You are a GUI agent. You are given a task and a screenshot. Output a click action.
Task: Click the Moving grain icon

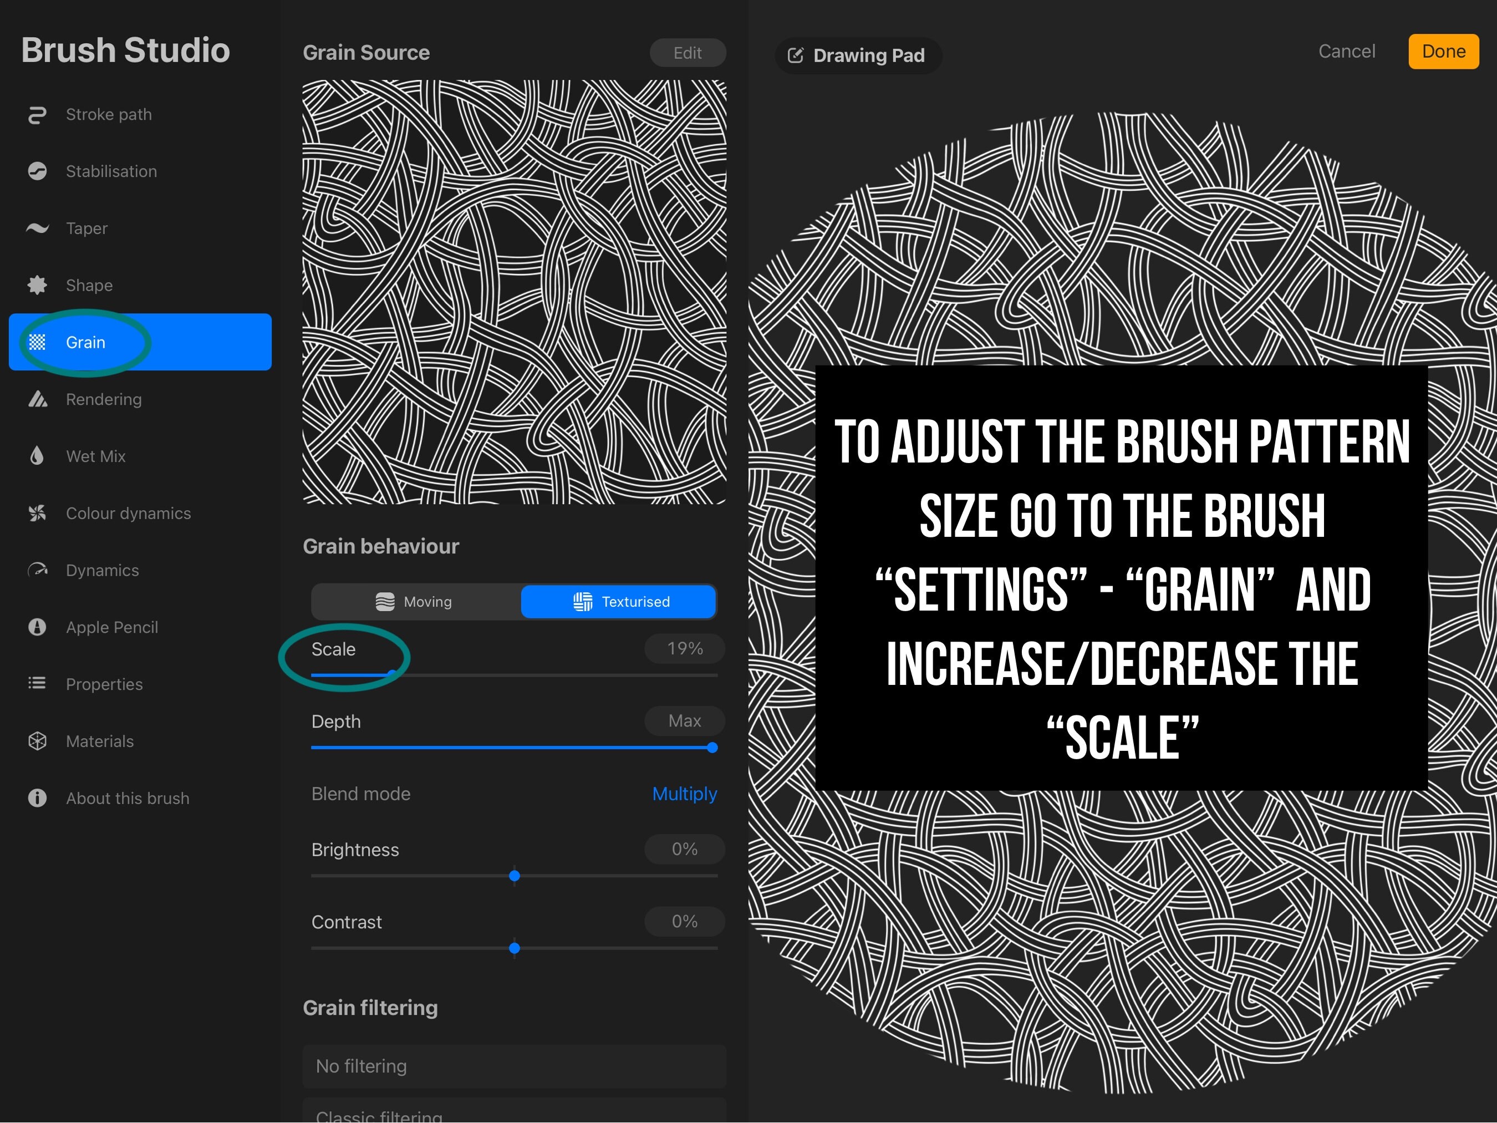tap(385, 602)
